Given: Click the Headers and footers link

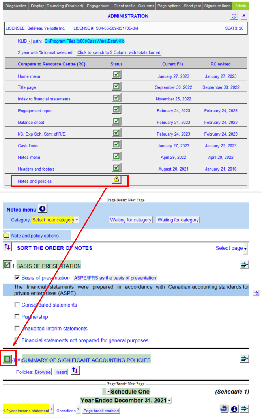Looking at the screenshot, I should tap(36, 169).
